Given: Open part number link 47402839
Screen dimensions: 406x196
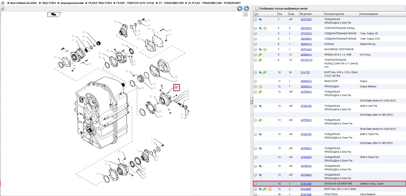Looking at the screenshot, I should pyautogui.click(x=306, y=157).
